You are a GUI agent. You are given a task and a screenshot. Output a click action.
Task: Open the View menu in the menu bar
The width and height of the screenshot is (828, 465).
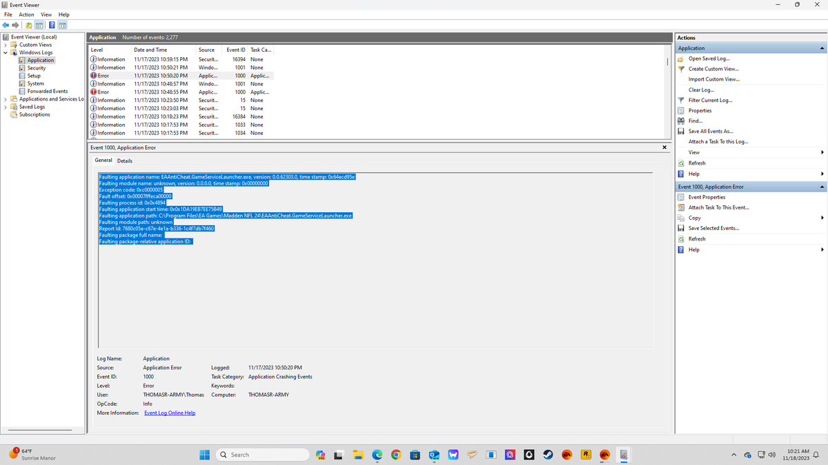click(46, 14)
